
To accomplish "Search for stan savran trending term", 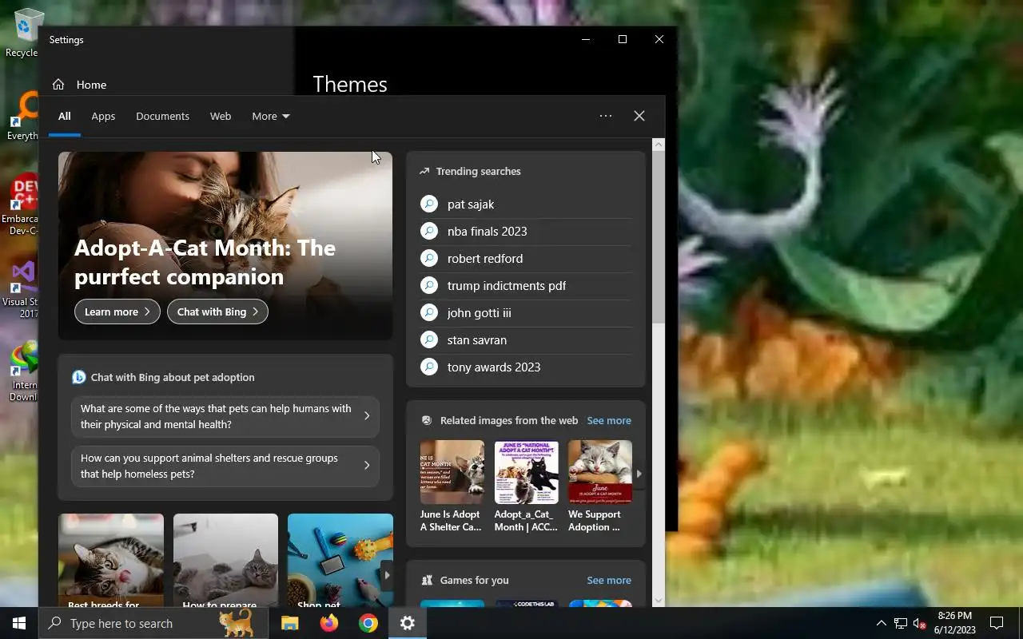I will [x=477, y=340].
